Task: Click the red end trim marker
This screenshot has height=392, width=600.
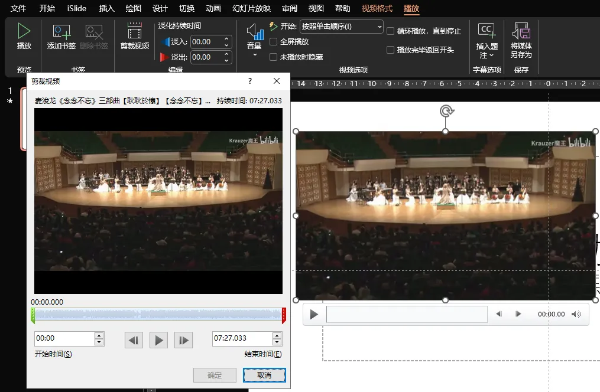Action: (x=284, y=316)
